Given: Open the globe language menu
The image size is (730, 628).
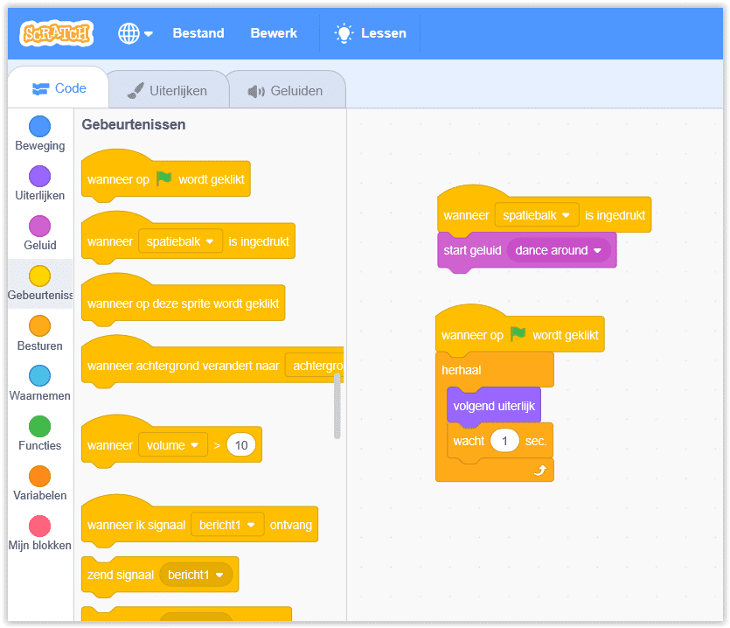Looking at the screenshot, I should click(135, 33).
